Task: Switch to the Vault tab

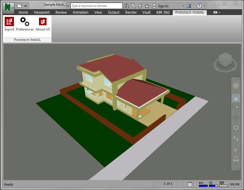Action: coord(147,12)
